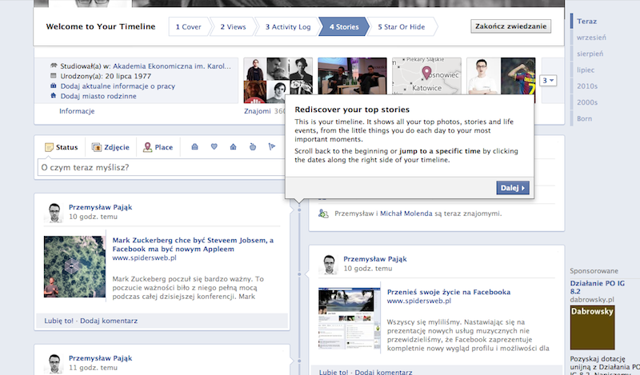Click the house living life event icon
The height and width of the screenshot is (375, 640).
pos(233,147)
